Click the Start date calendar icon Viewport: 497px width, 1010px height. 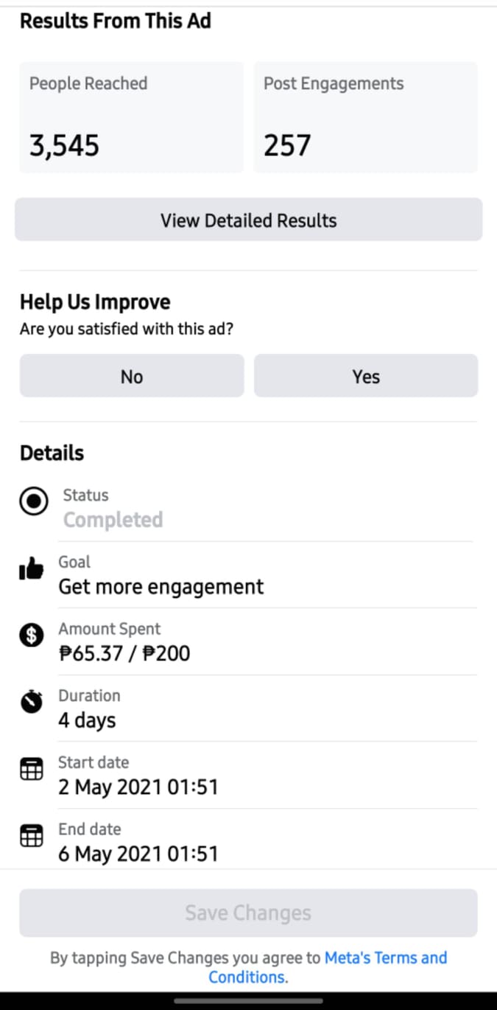coord(31,770)
